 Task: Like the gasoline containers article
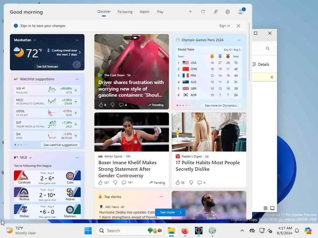point(101,105)
